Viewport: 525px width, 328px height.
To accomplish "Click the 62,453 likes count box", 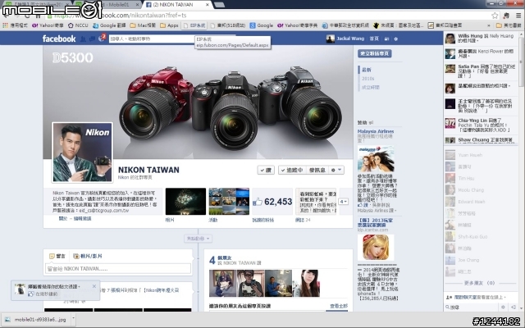I will pyautogui.click(x=272, y=201).
